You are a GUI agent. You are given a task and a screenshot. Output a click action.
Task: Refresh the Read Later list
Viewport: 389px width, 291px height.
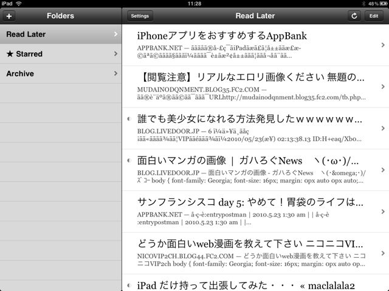pyautogui.click(x=354, y=16)
